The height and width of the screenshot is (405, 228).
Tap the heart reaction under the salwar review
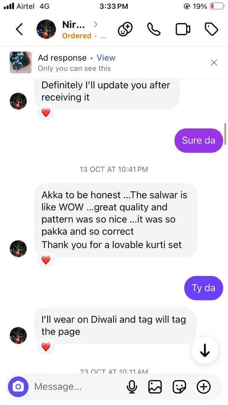point(46,260)
